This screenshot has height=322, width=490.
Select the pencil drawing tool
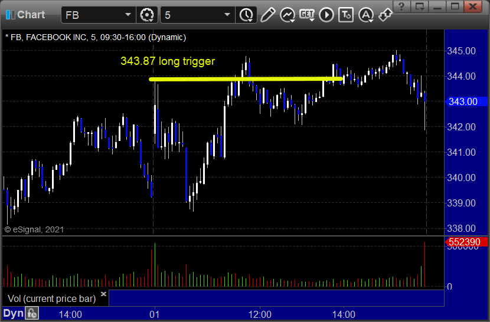click(x=267, y=15)
